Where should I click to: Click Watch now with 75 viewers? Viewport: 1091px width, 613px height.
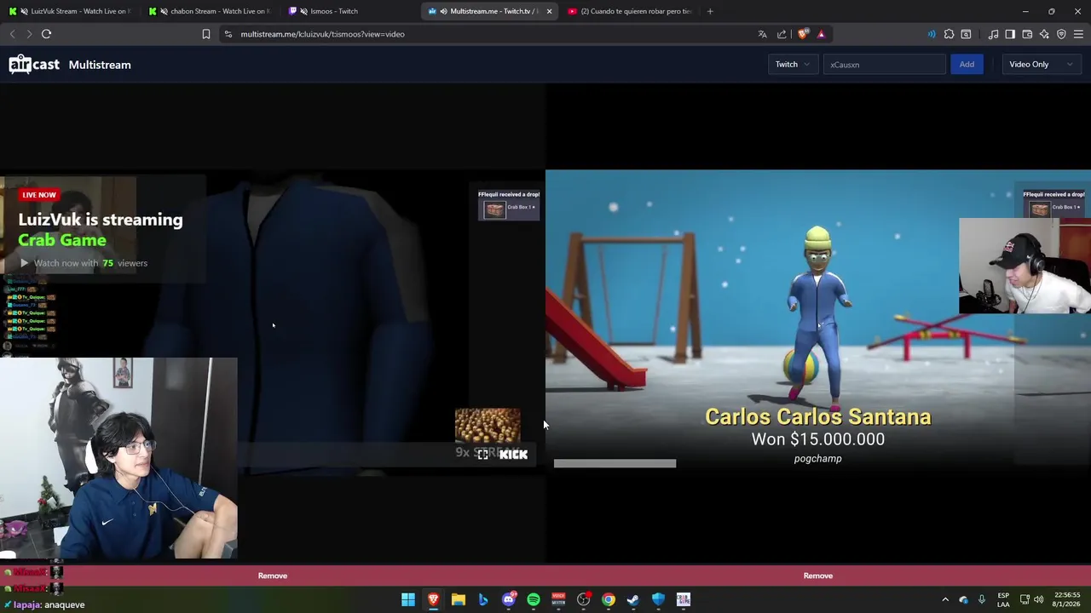(x=84, y=263)
